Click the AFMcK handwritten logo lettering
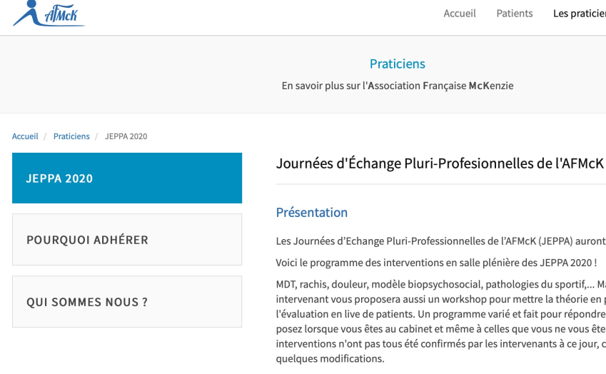This screenshot has width=606, height=374. pyautogui.click(x=62, y=16)
